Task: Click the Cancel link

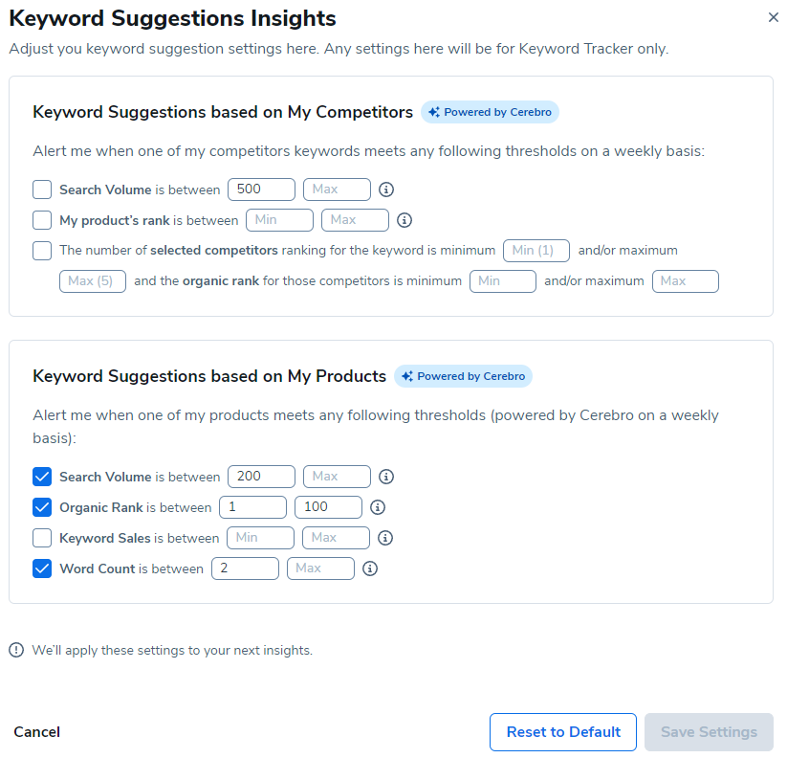Action: (36, 732)
